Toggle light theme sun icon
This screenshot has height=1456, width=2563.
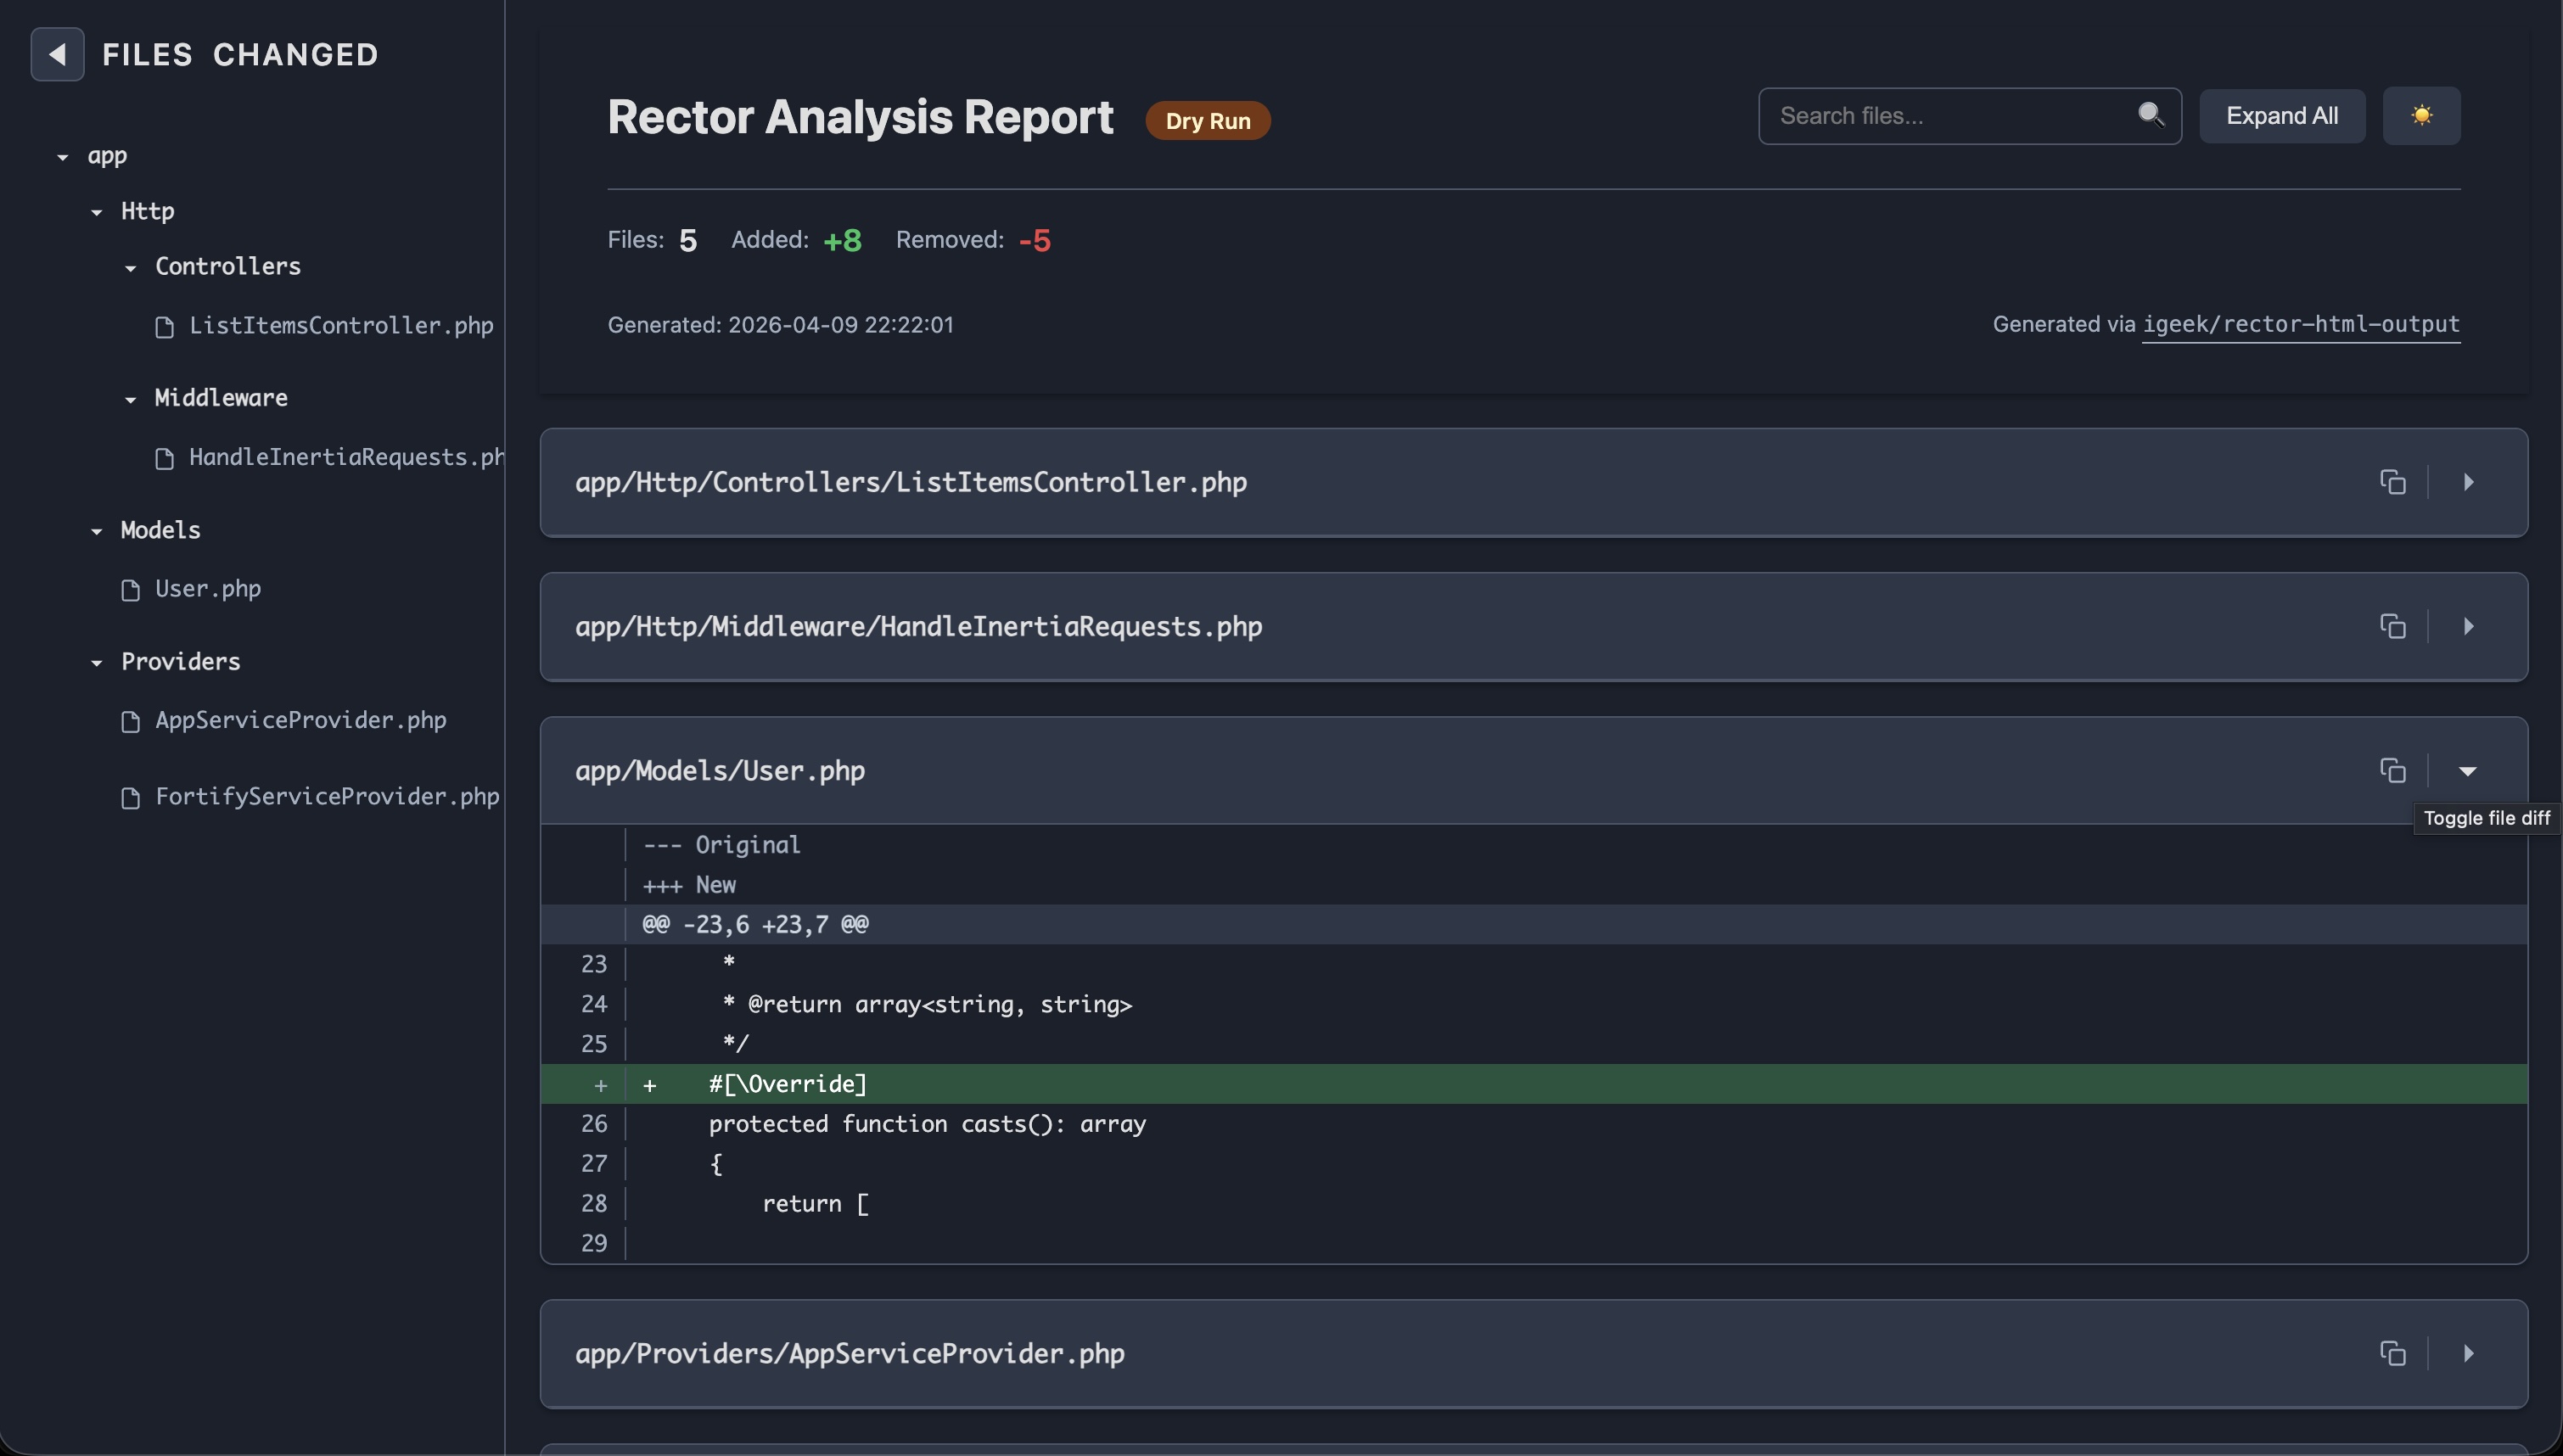(x=2421, y=116)
